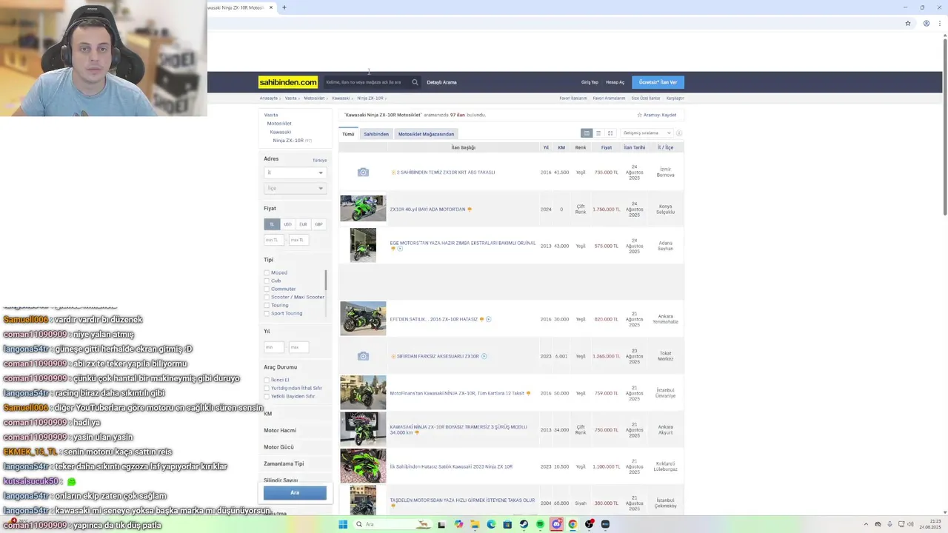Open Steam from the taskbar
This screenshot has height=533, width=948.
coord(524,524)
